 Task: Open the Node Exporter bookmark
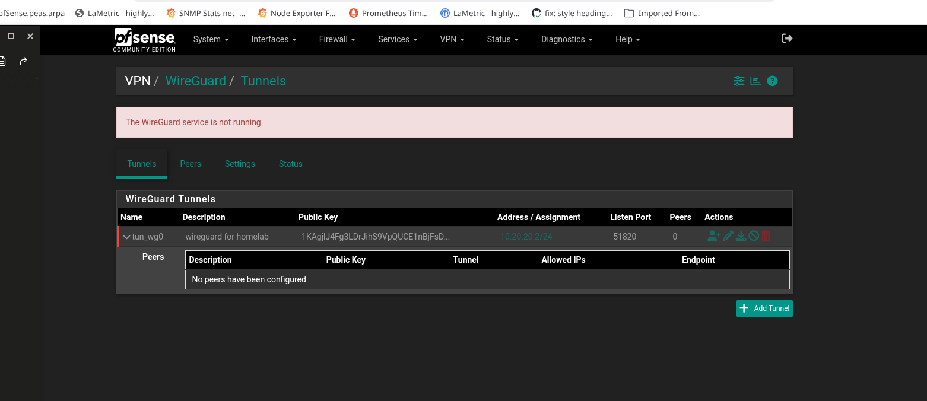(x=297, y=13)
